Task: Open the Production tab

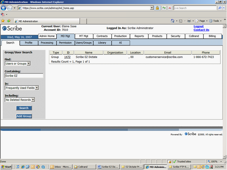Action: pos(120,36)
